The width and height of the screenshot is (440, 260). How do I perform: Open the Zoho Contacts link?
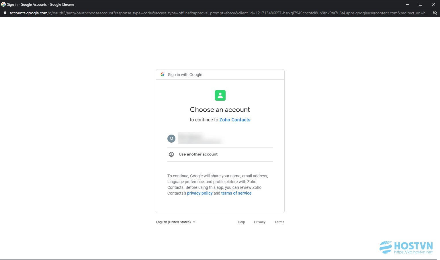click(x=235, y=120)
